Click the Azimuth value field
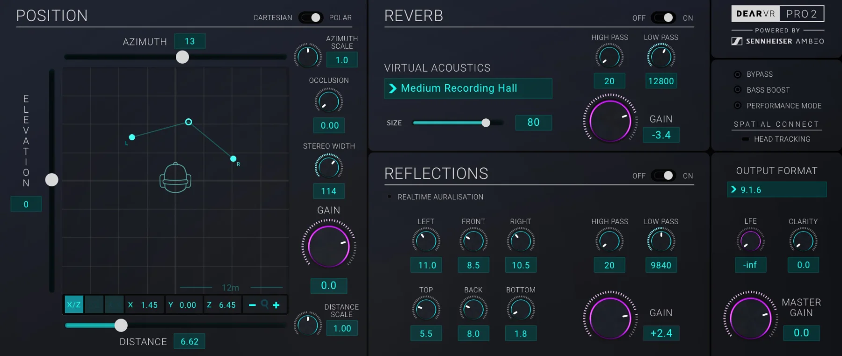Image resolution: width=842 pixels, height=356 pixels. [189, 41]
